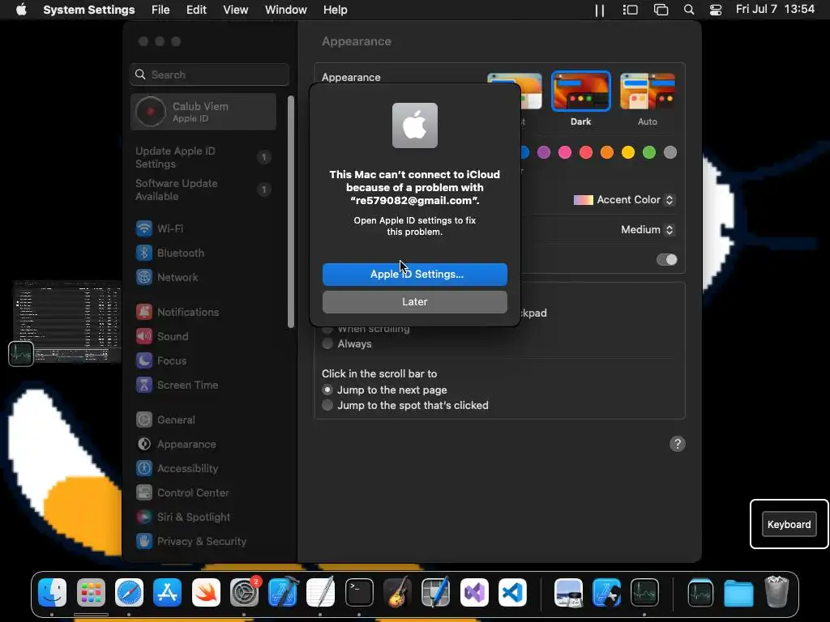Open GarageBand in the Dock

[397, 592]
